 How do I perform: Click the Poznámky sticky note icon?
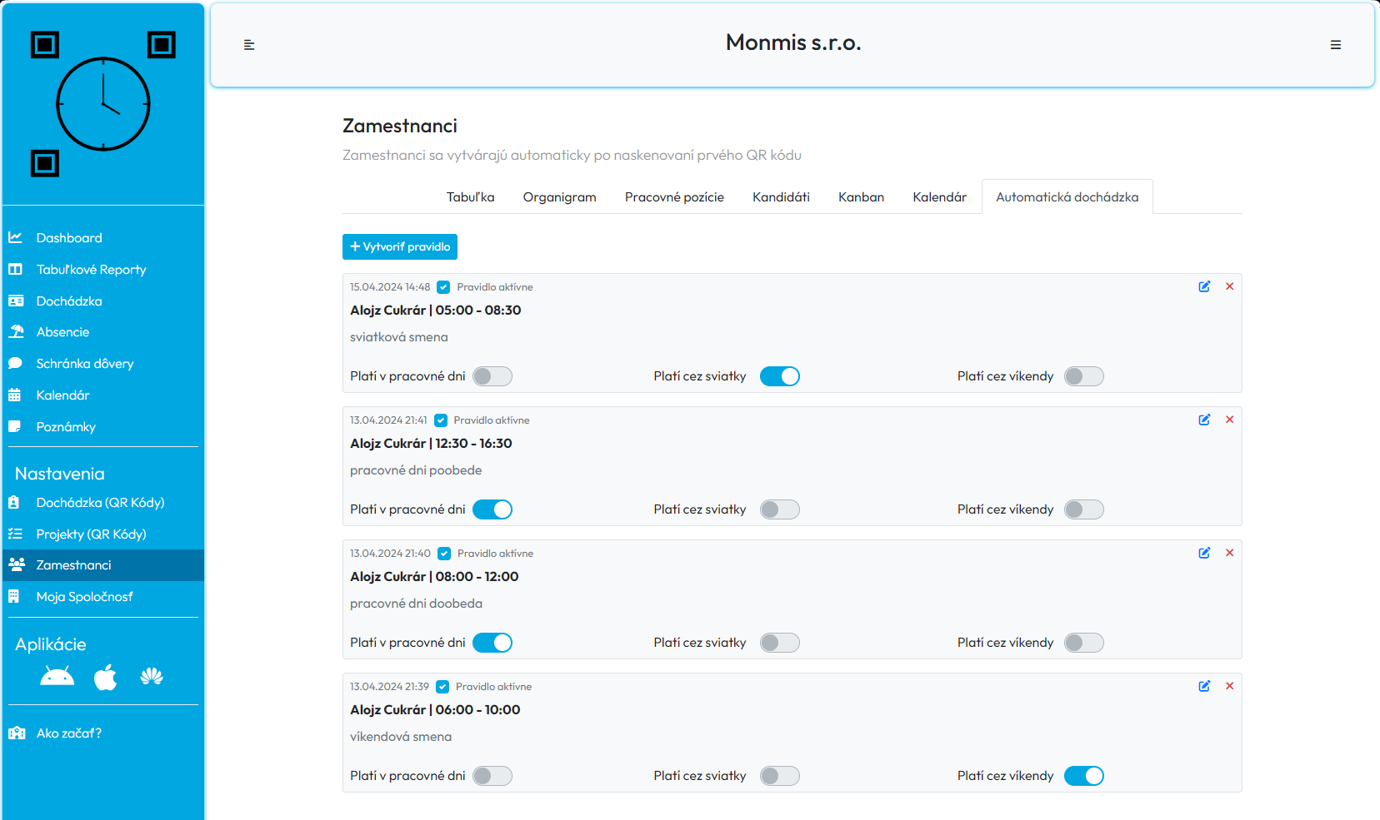[x=14, y=427]
